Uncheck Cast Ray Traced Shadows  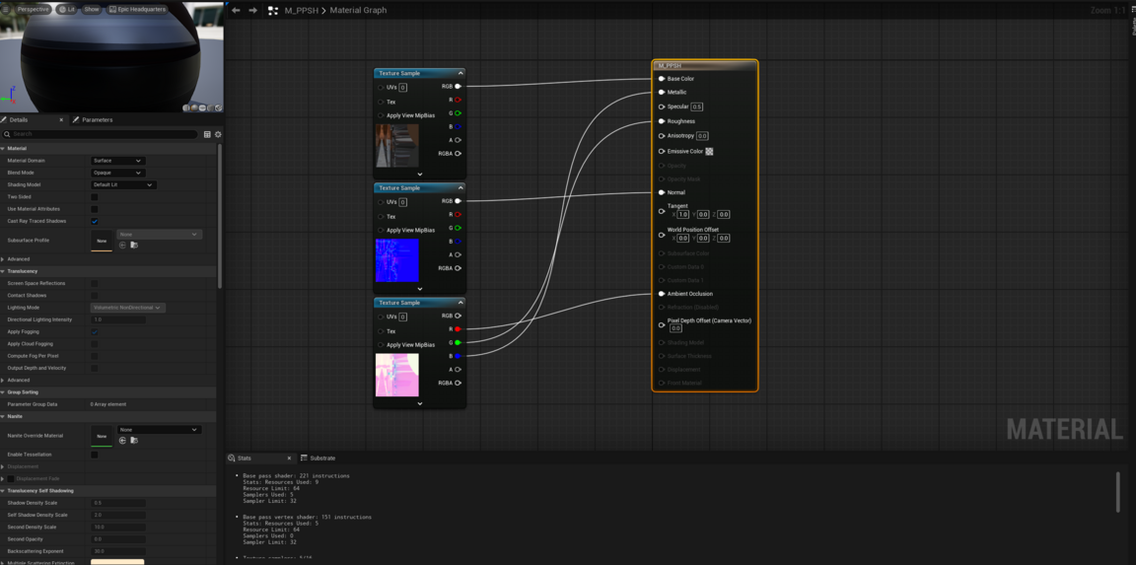point(95,221)
